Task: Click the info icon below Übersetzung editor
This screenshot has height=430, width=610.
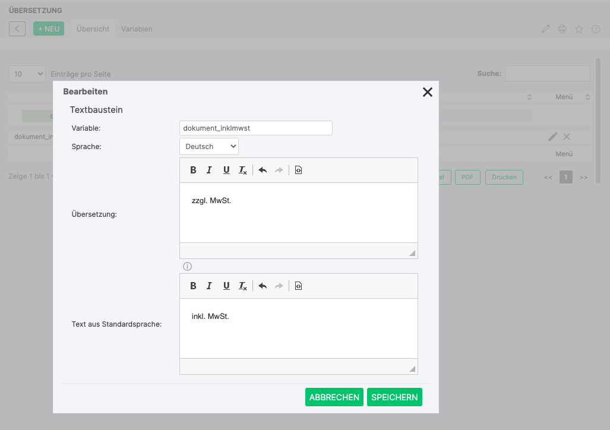Action: tap(187, 266)
